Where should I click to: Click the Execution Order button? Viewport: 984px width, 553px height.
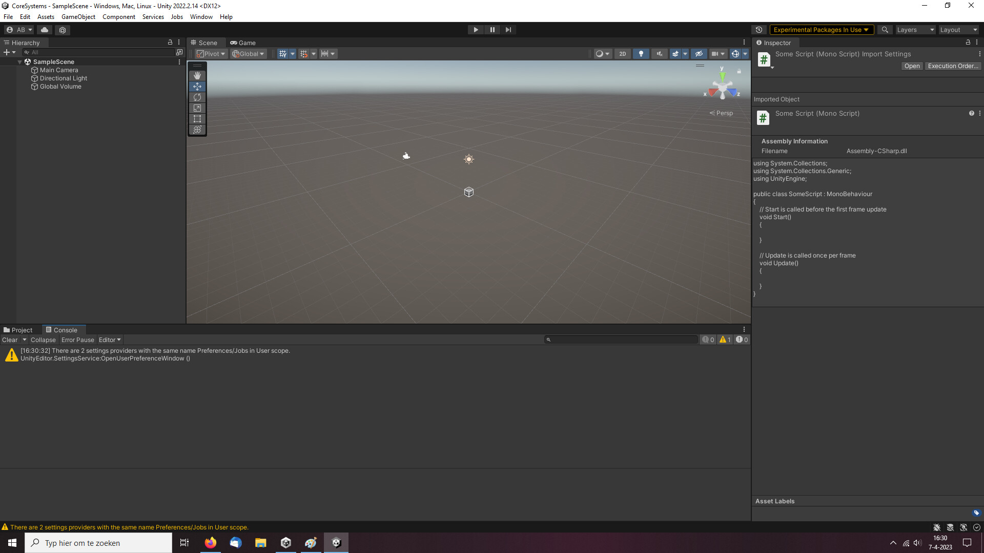coord(953,66)
